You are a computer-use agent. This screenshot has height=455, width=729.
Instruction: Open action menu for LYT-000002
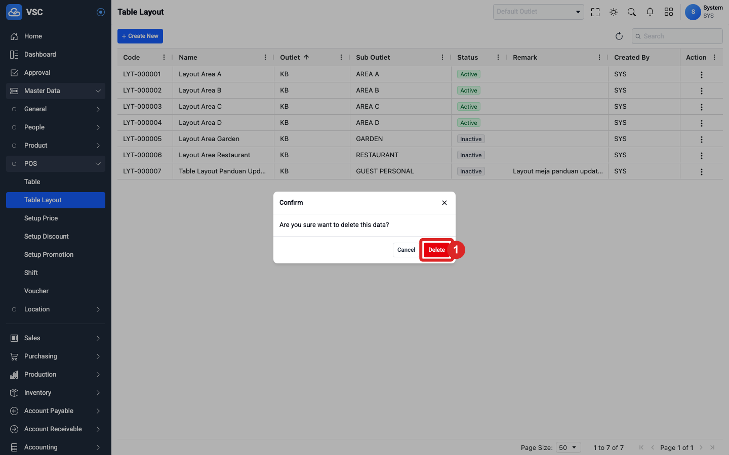click(x=702, y=91)
